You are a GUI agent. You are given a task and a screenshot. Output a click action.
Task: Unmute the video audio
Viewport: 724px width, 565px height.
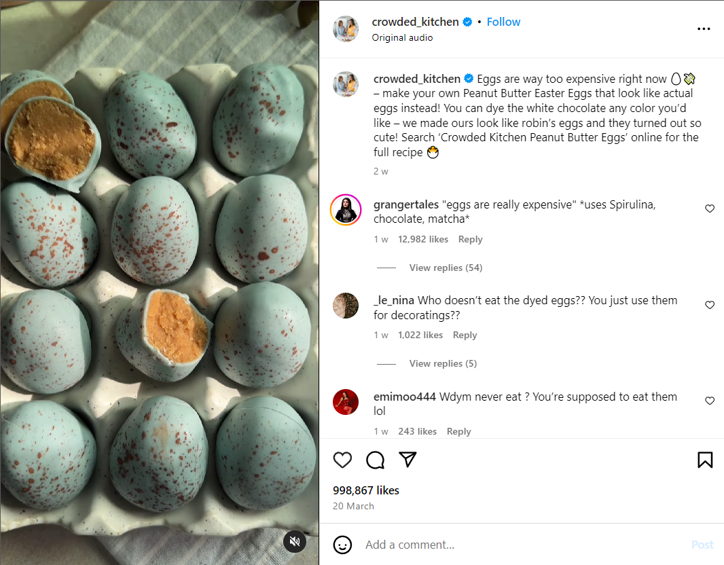tap(295, 541)
